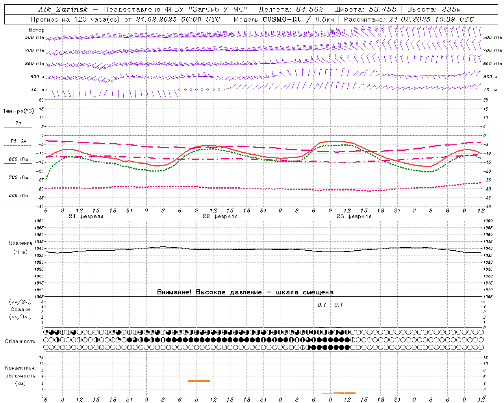Screen dimensions: 504x403
Task: Click the Долгота: 84.562 value
Action: 291,9
